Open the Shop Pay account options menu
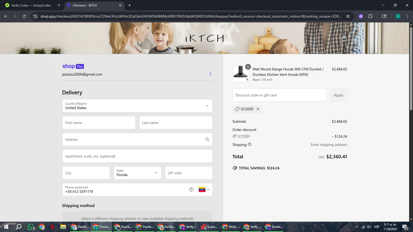413x232 pixels. [210, 74]
